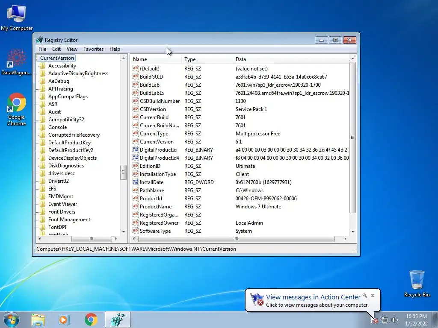438x328 pixels.
Task: Click the binary icon next to DigitalProductId4
Action: coord(136,158)
